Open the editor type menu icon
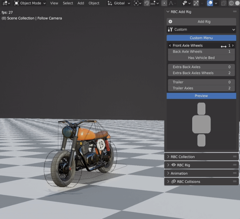This screenshot has width=240, height=219. (x=6, y=3)
